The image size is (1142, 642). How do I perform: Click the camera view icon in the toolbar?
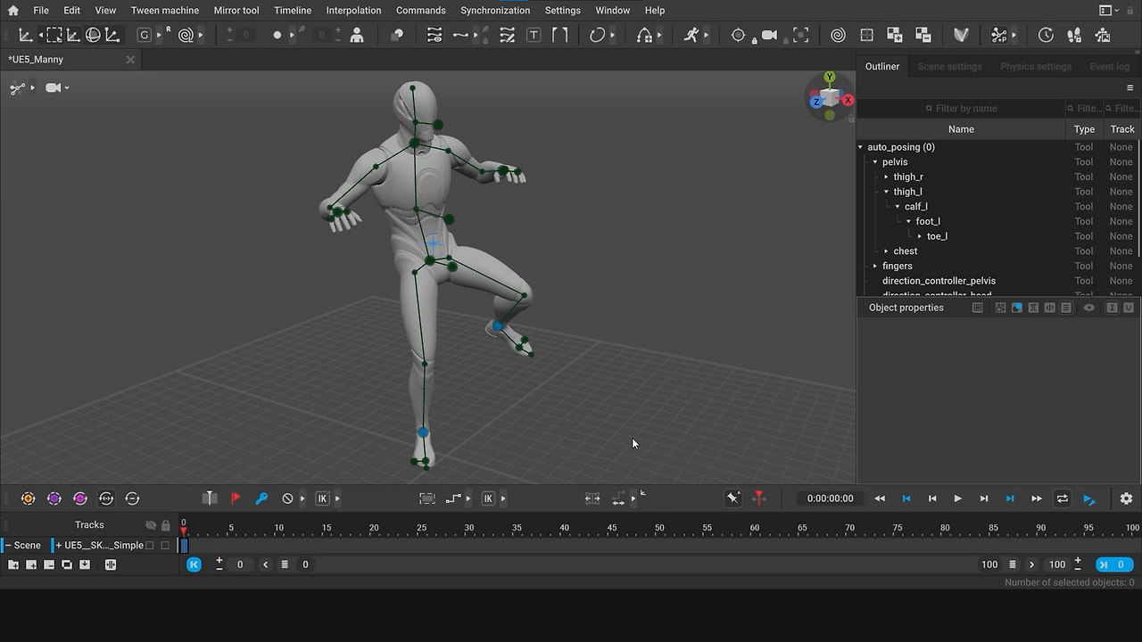(x=769, y=36)
